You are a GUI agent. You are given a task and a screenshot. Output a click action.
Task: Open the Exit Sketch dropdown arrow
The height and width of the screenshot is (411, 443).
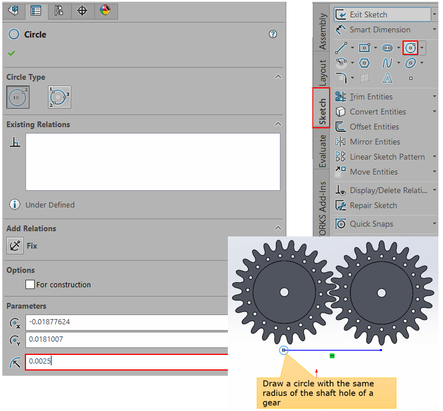click(435, 14)
